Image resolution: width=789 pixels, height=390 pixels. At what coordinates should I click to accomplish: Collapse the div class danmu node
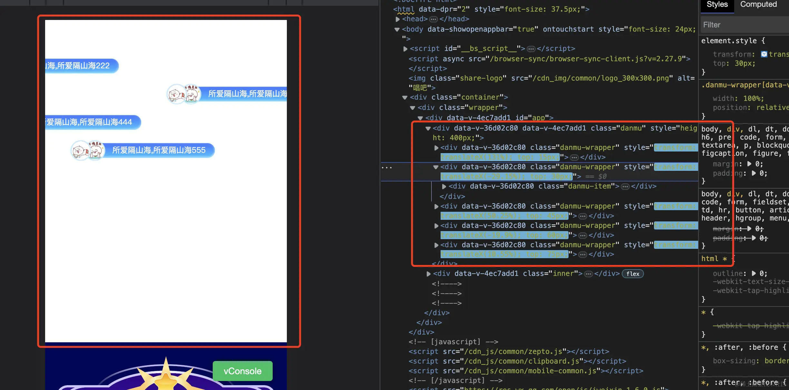click(x=428, y=128)
